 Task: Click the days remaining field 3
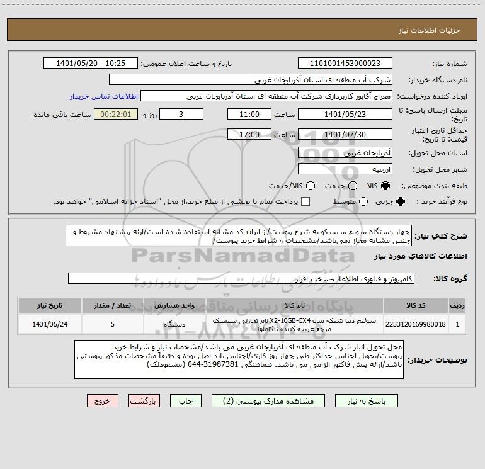[181, 114]
